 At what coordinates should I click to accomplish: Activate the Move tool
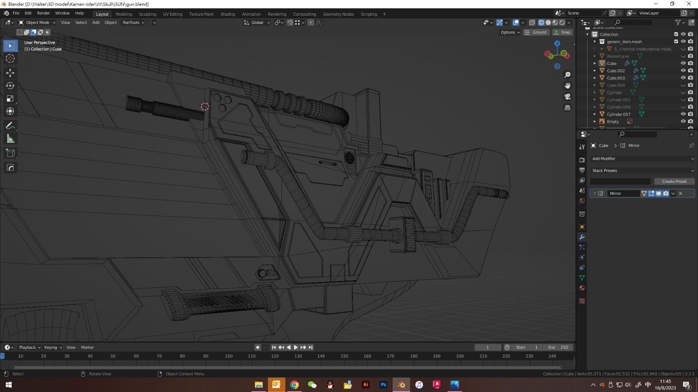(x=10, y=73)
